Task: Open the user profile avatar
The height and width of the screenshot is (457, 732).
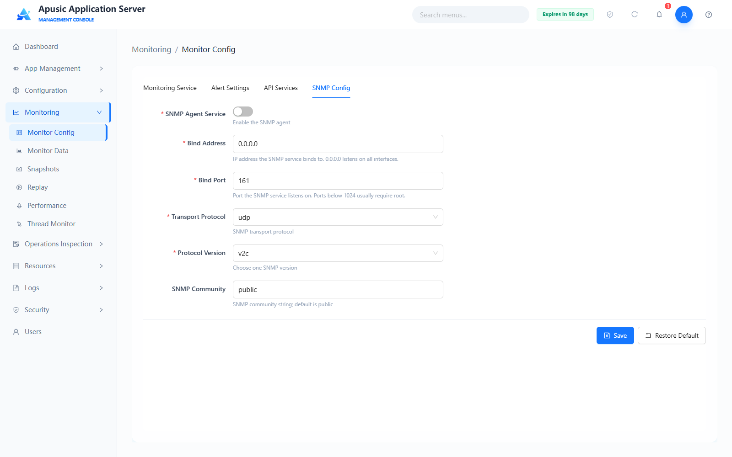Action: coord(684,15)
